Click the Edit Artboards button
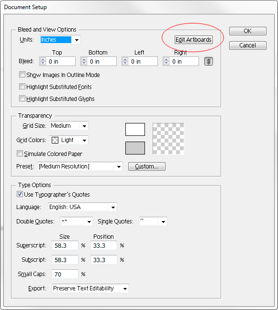 [194, 40]
